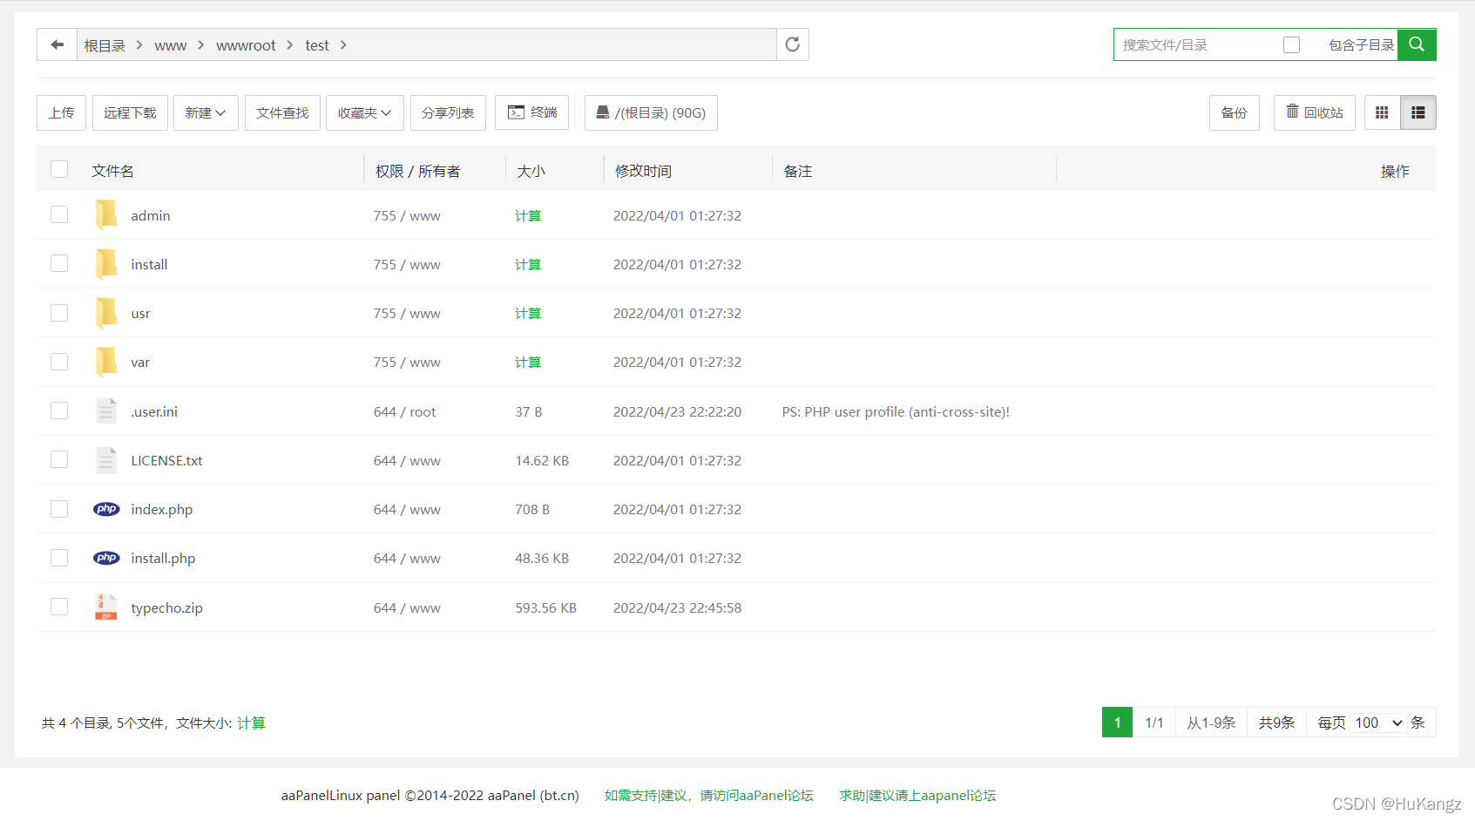Check the install folder checkbox
1475x821 pixels.
coord(59,263)
